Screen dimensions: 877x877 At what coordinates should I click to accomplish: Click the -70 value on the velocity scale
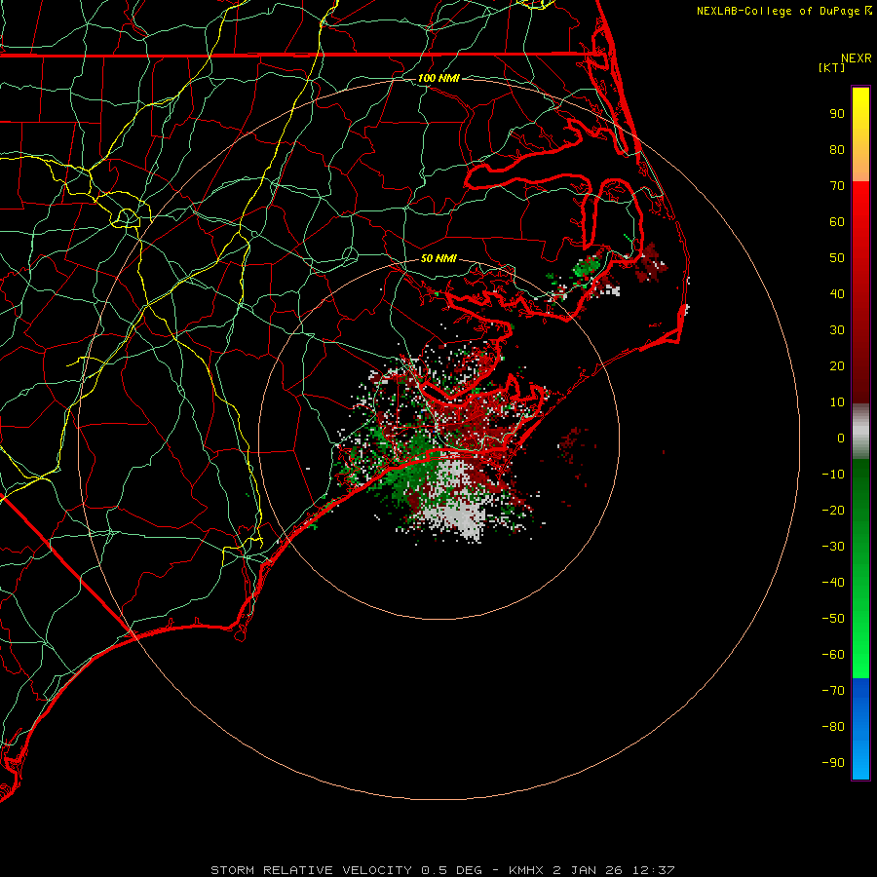click(833, 691)
